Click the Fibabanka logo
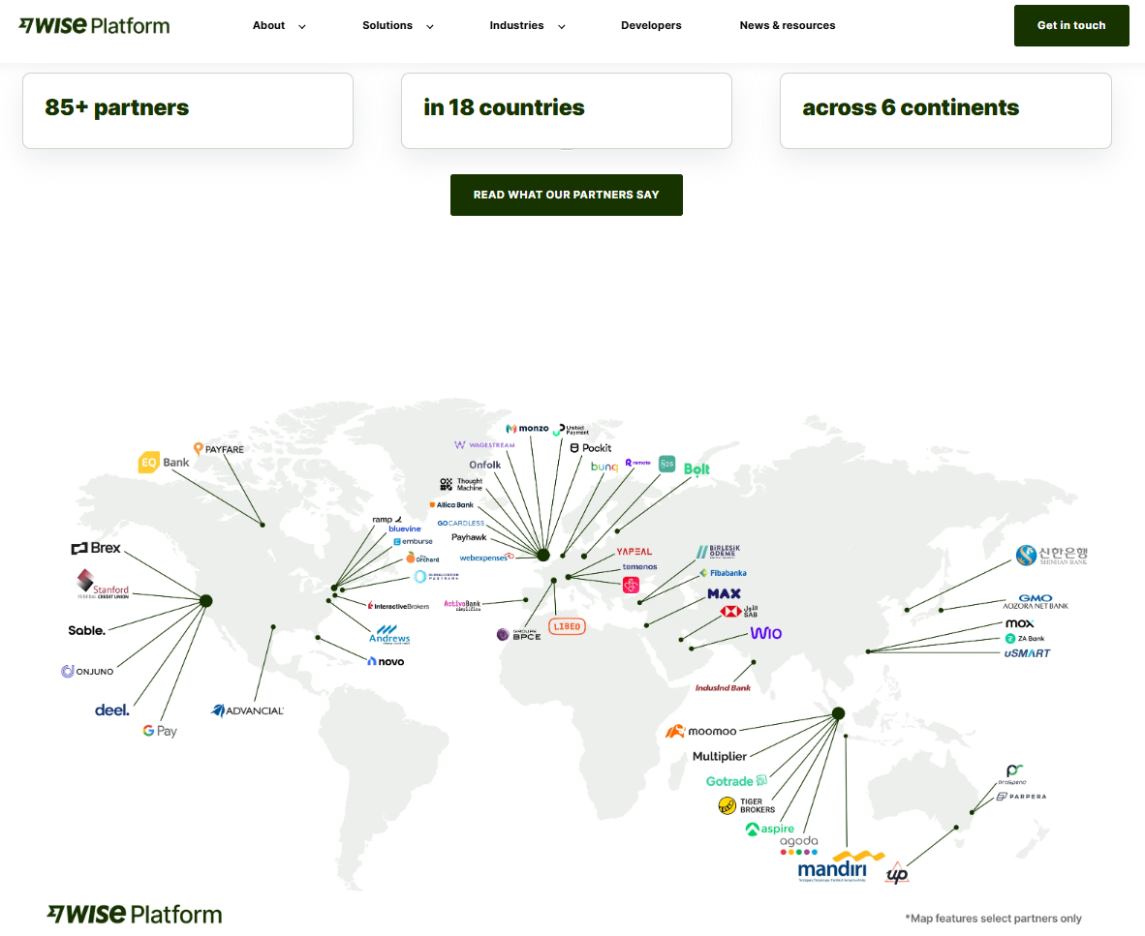Screen dimensions: 1145x936 pyautogui.click(x=723, y=573)
